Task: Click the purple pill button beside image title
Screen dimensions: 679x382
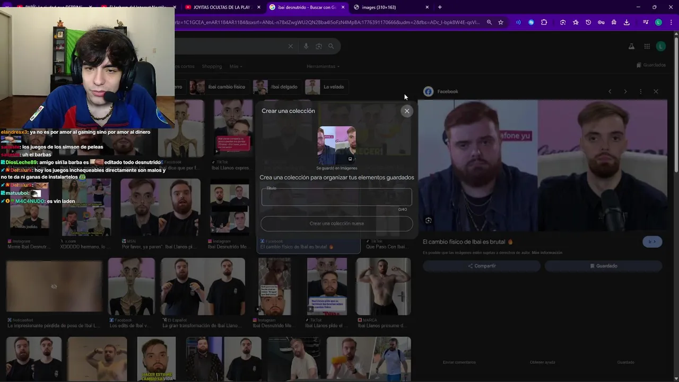Action: 652,241
